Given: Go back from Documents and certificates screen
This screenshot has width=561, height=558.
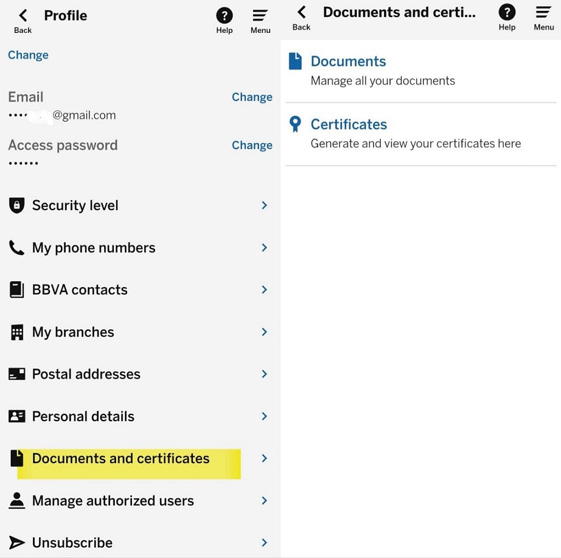Looking at the screenshot, I should [x=301, y=18].
